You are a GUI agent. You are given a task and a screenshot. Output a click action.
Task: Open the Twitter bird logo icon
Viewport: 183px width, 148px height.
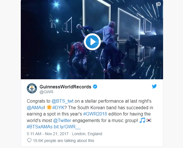tap(154, 86)
